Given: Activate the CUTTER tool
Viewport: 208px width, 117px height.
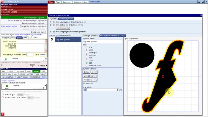Looking at the screenshot, I should [30, 74].
